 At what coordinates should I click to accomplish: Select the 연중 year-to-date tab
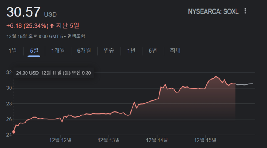tap(109, 51)
